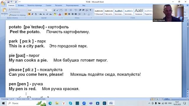This screenshot has width=189, height=106.
Task: Toggle Italic (К) formatting
Action: (32, 14)
